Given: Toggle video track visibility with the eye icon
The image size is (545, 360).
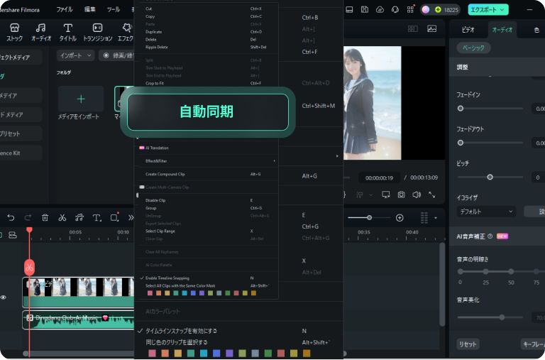Looking at the screenshot, I should point(4,298).
